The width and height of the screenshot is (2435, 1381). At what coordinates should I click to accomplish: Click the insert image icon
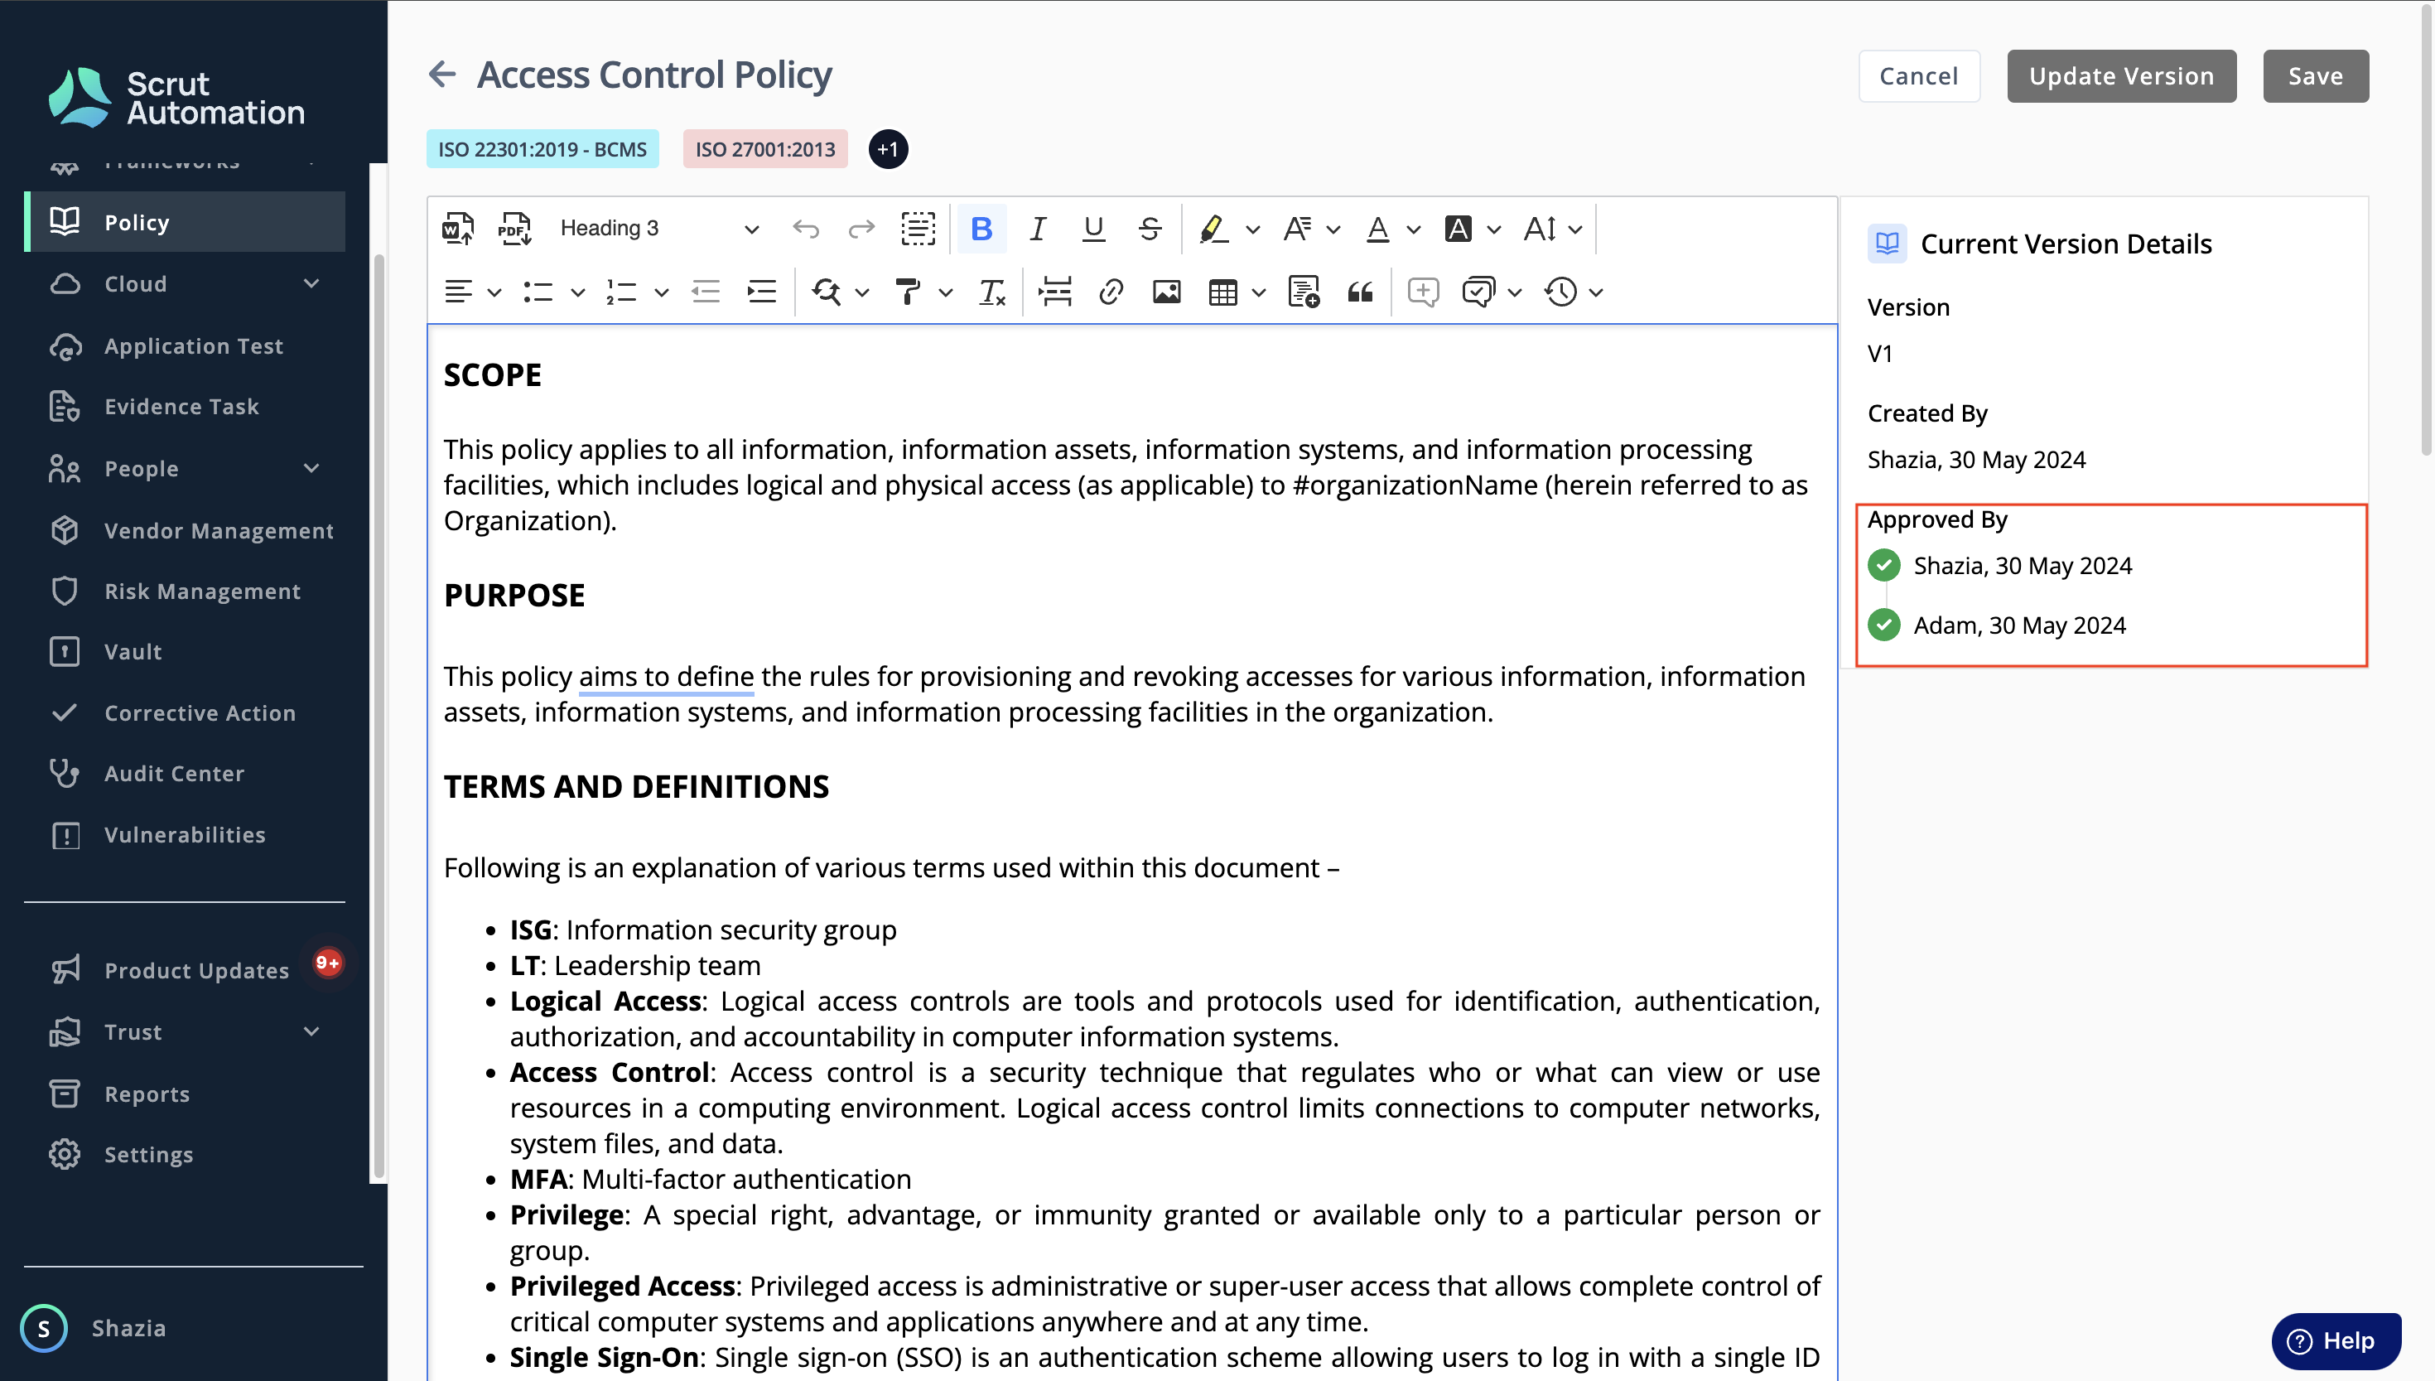point(1166,292)
